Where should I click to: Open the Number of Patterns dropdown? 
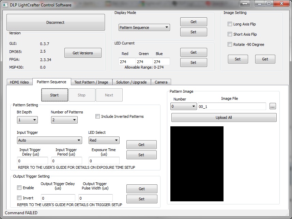click(64, 120)
